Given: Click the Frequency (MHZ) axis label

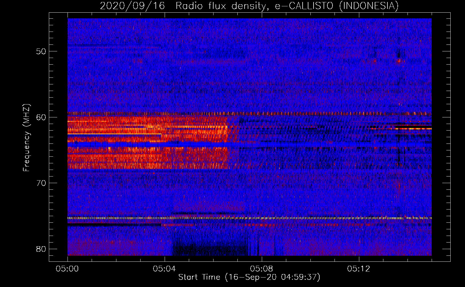Looking at the screenshot, I should pos(26,138).
